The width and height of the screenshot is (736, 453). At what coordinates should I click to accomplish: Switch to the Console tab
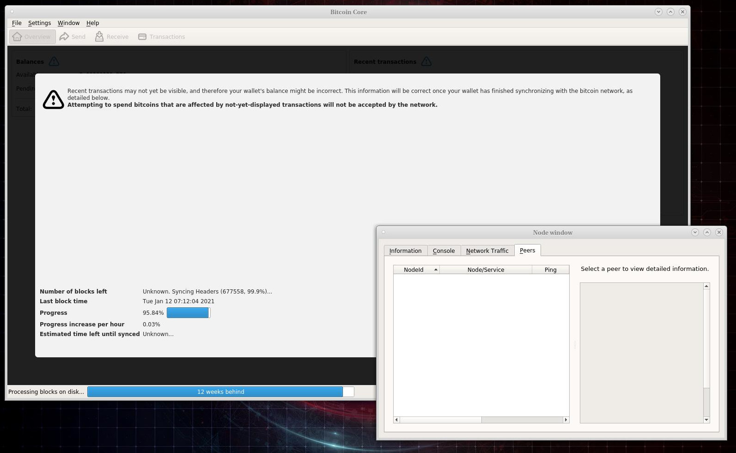pos(444,251)
